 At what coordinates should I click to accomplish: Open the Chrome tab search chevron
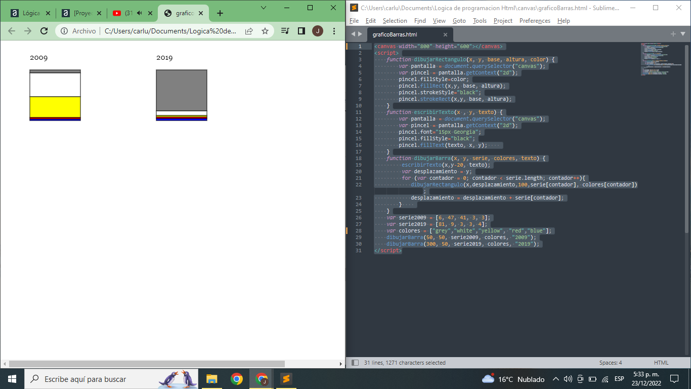[x=264, y=8]
